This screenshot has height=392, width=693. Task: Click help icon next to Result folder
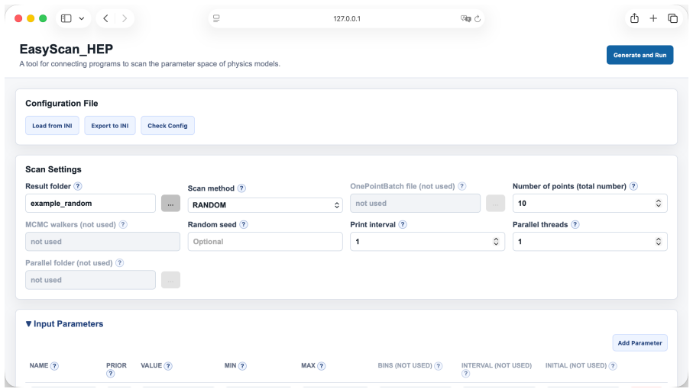pyautogui.click(x=77, y=186)
